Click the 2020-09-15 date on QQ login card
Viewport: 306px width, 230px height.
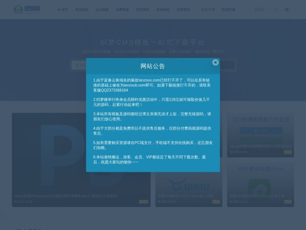pos(238,152)
